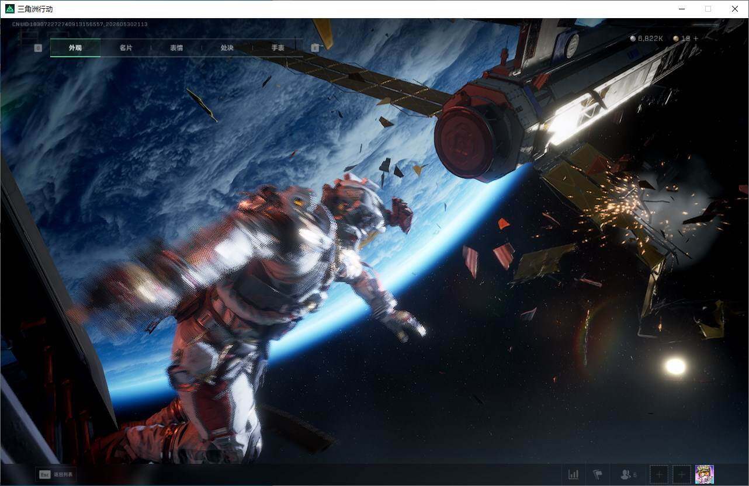Screen dimensions: 749x486
Task: Click the Q previous-tab key icon
Action: [x=38, y=48]
